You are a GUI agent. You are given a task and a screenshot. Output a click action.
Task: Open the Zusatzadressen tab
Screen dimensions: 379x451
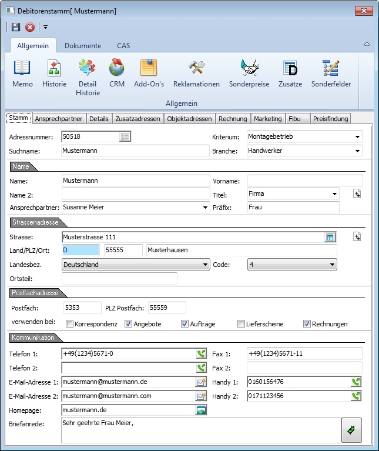coord(137,119)
